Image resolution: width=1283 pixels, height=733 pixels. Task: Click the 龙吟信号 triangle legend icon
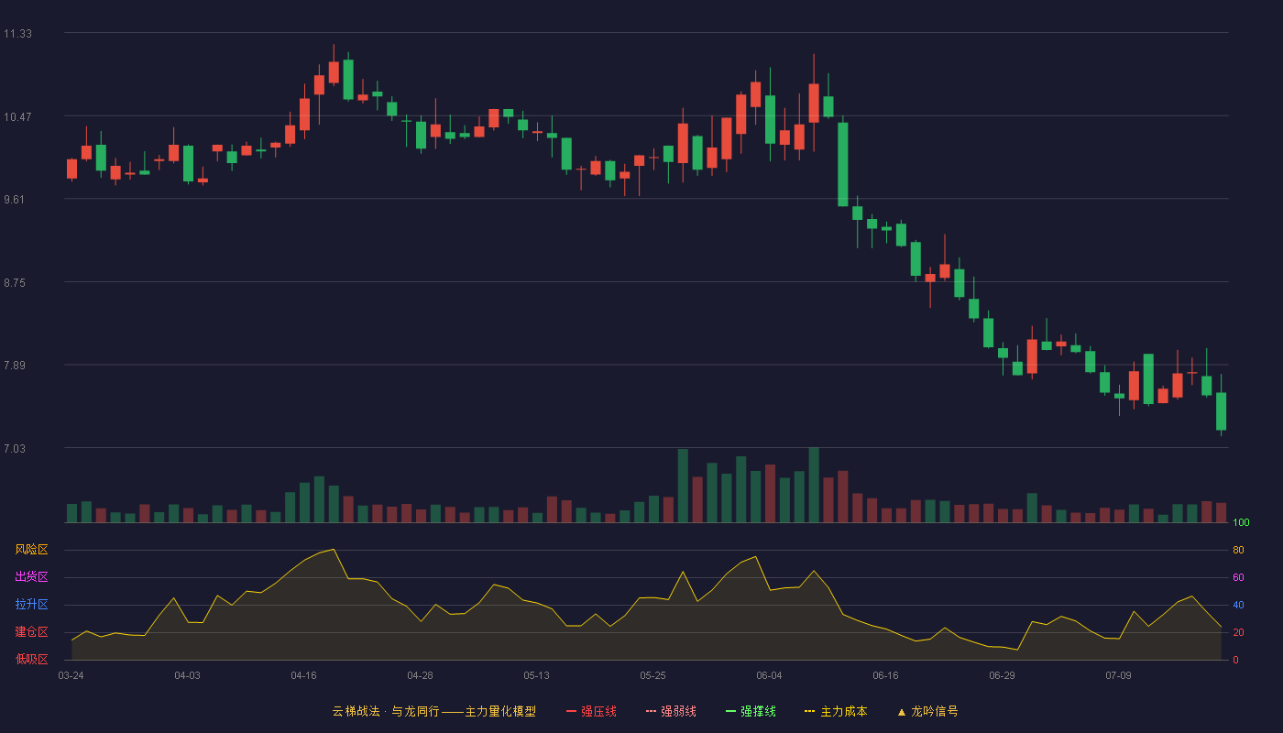tap(901, 711)
